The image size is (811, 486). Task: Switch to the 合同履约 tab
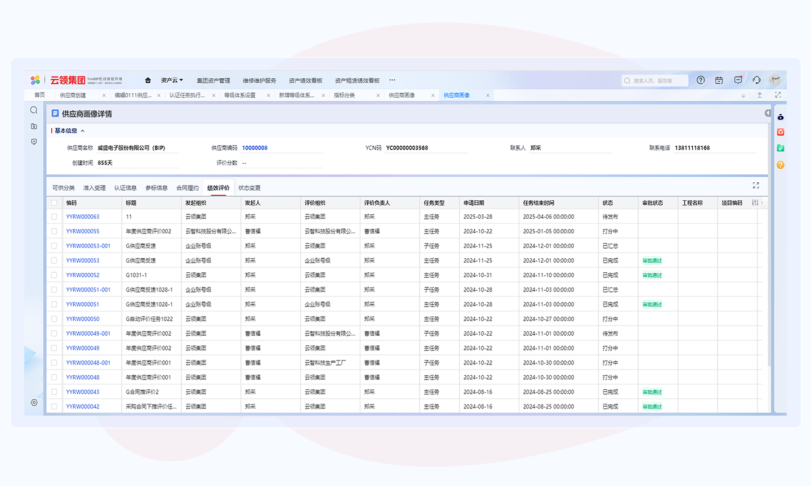(x=187, y=188)
